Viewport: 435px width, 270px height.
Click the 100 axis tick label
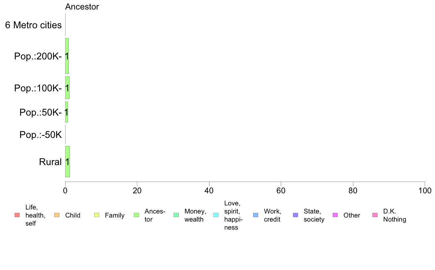(x=425, y=190)
